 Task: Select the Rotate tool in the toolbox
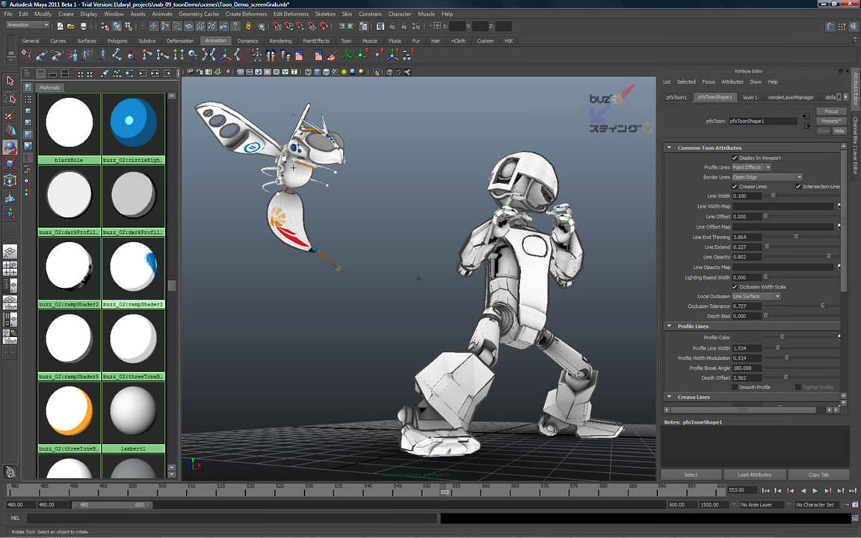point(10,146)
